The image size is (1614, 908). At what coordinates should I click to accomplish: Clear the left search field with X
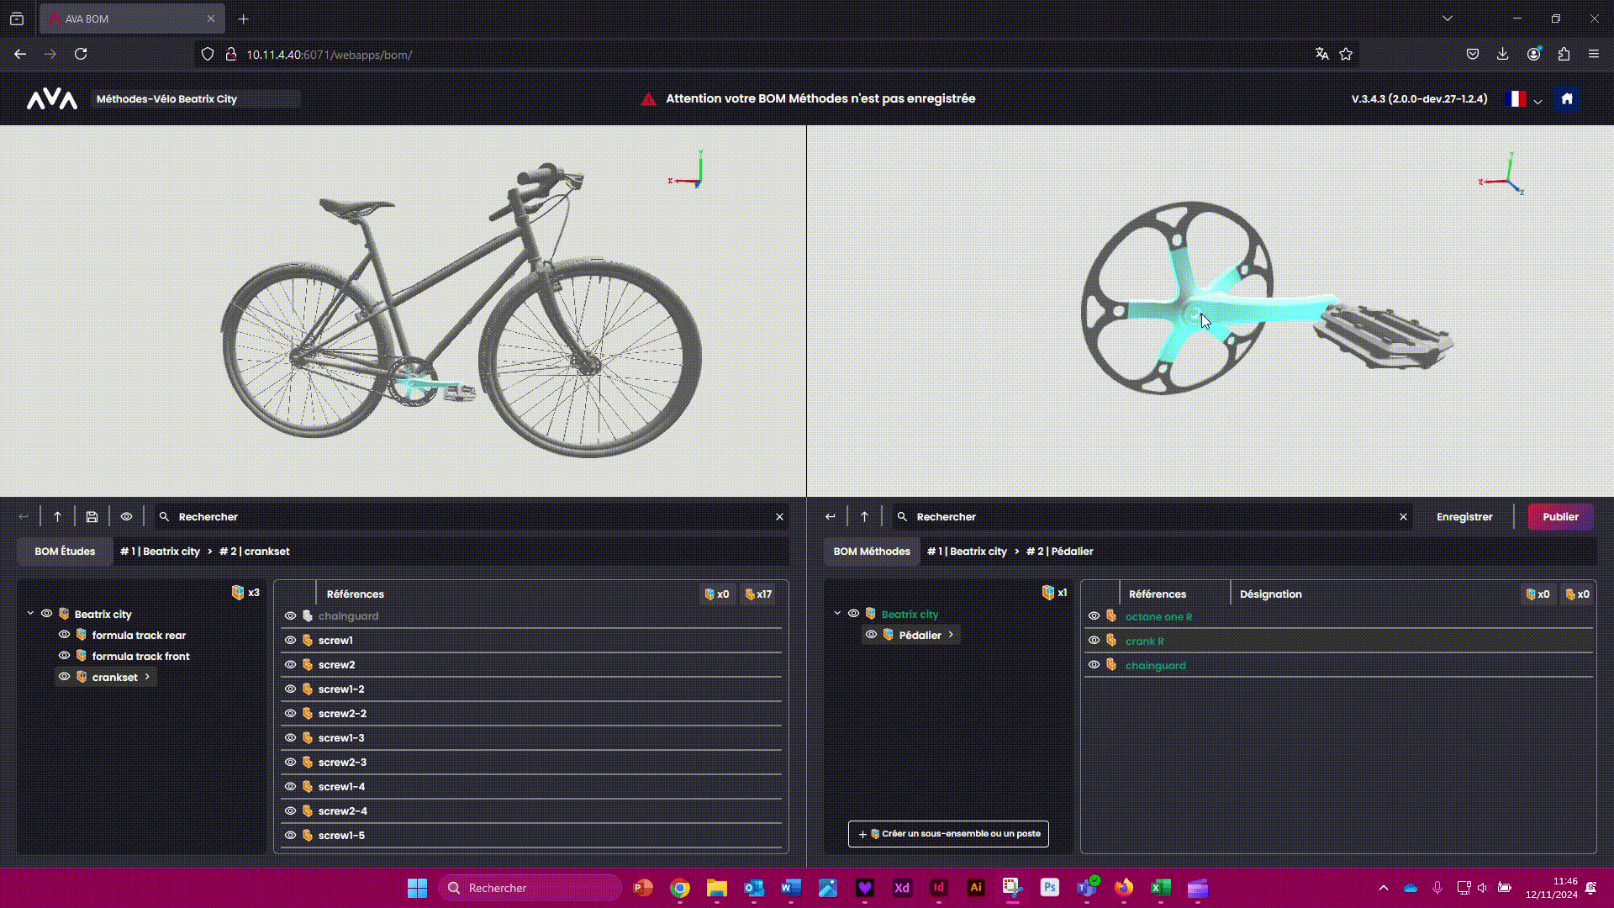779,517
